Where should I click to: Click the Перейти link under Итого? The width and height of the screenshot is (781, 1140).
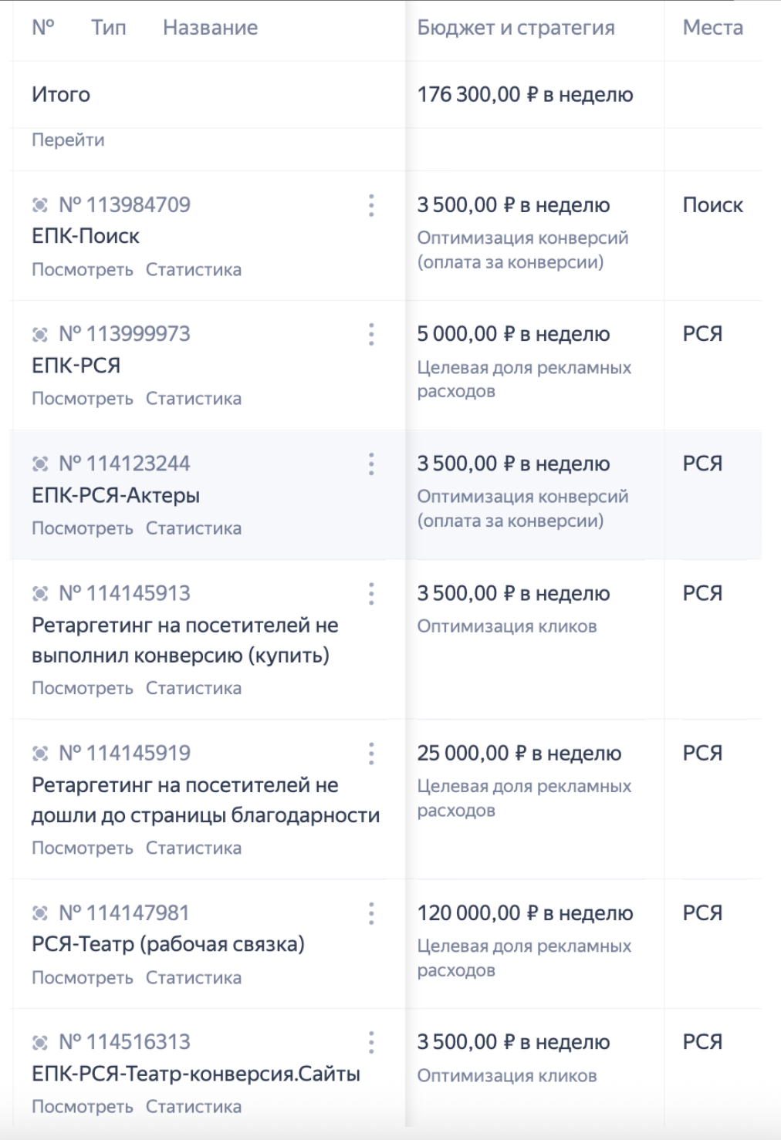pos(68,140)
